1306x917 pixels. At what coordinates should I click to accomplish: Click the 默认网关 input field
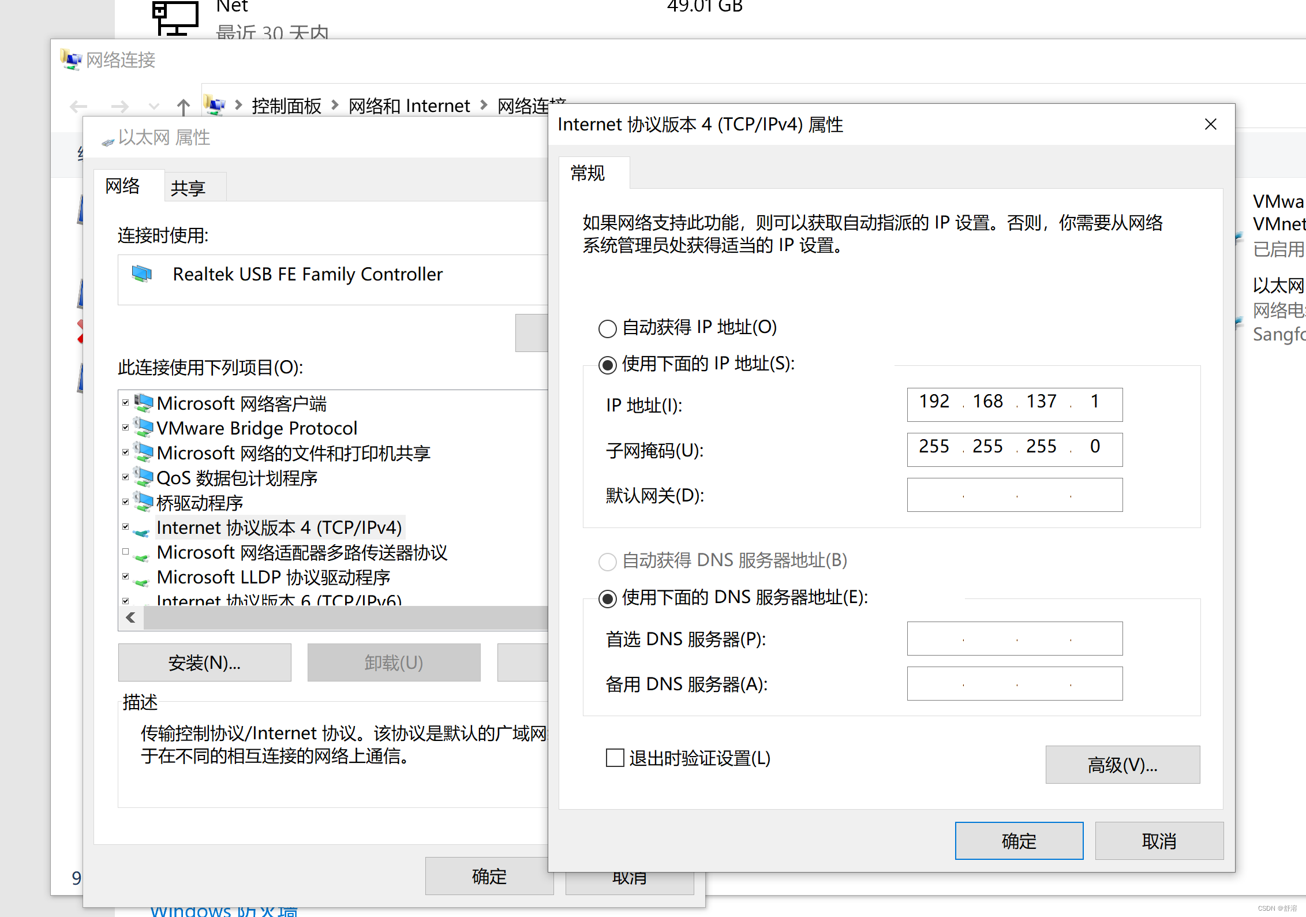pos(1014,495)
